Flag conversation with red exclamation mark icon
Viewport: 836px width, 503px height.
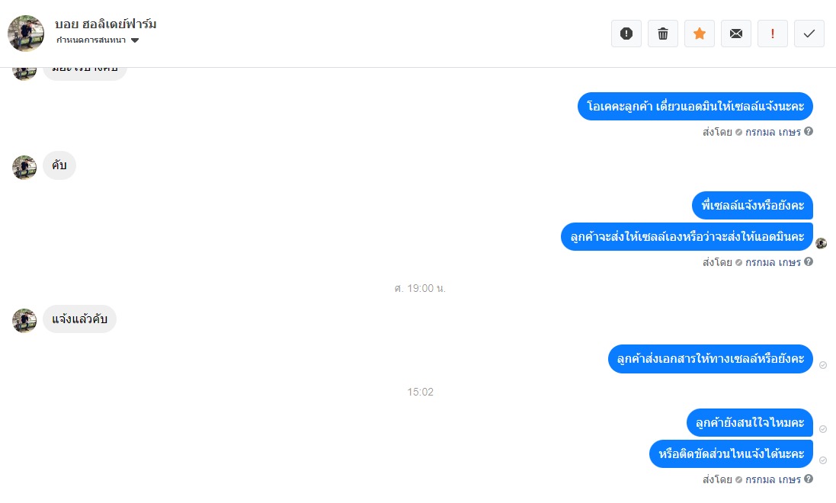pyautogui.click(x=773, y=34)
